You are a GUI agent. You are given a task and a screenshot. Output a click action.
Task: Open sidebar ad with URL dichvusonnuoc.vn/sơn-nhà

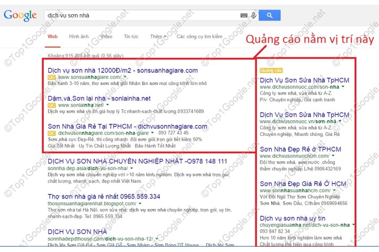coord(305,115)
